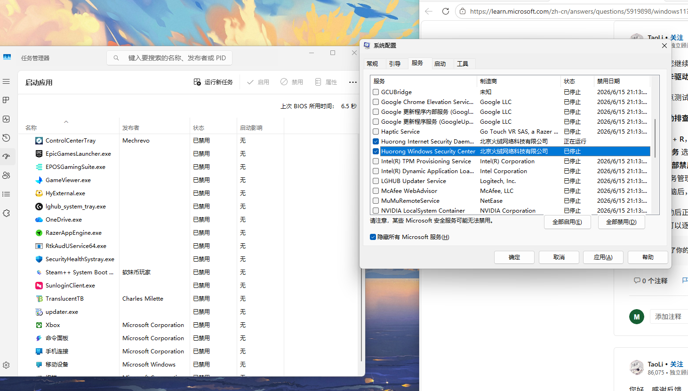
Task: Click the Task Manager search box
Action: (x=169, y=58)
